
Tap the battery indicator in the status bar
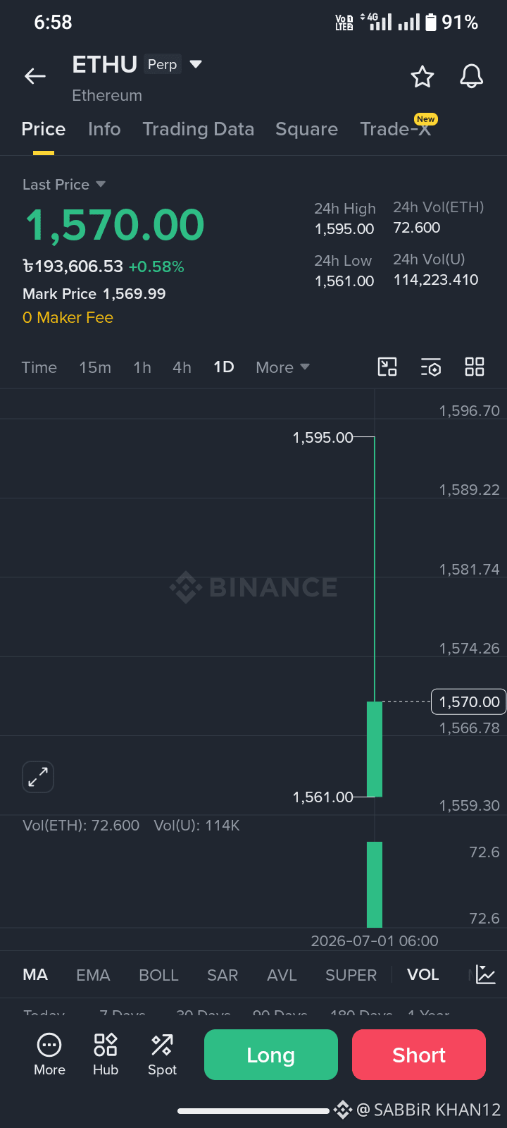click(431, 22)
